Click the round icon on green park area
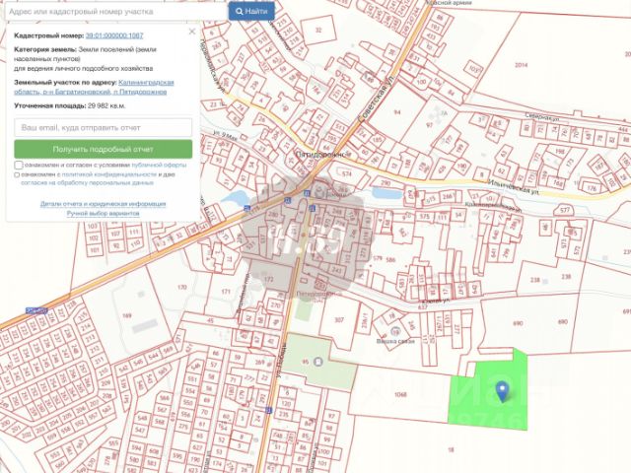This screenshot has height=473, width=631. pos(318,362)
